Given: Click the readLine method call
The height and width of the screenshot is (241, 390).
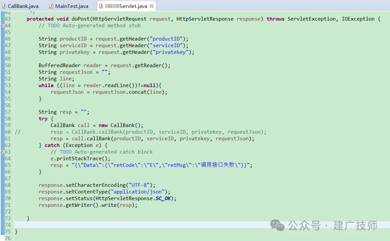Looking at the screenshot, I should 116,85.
